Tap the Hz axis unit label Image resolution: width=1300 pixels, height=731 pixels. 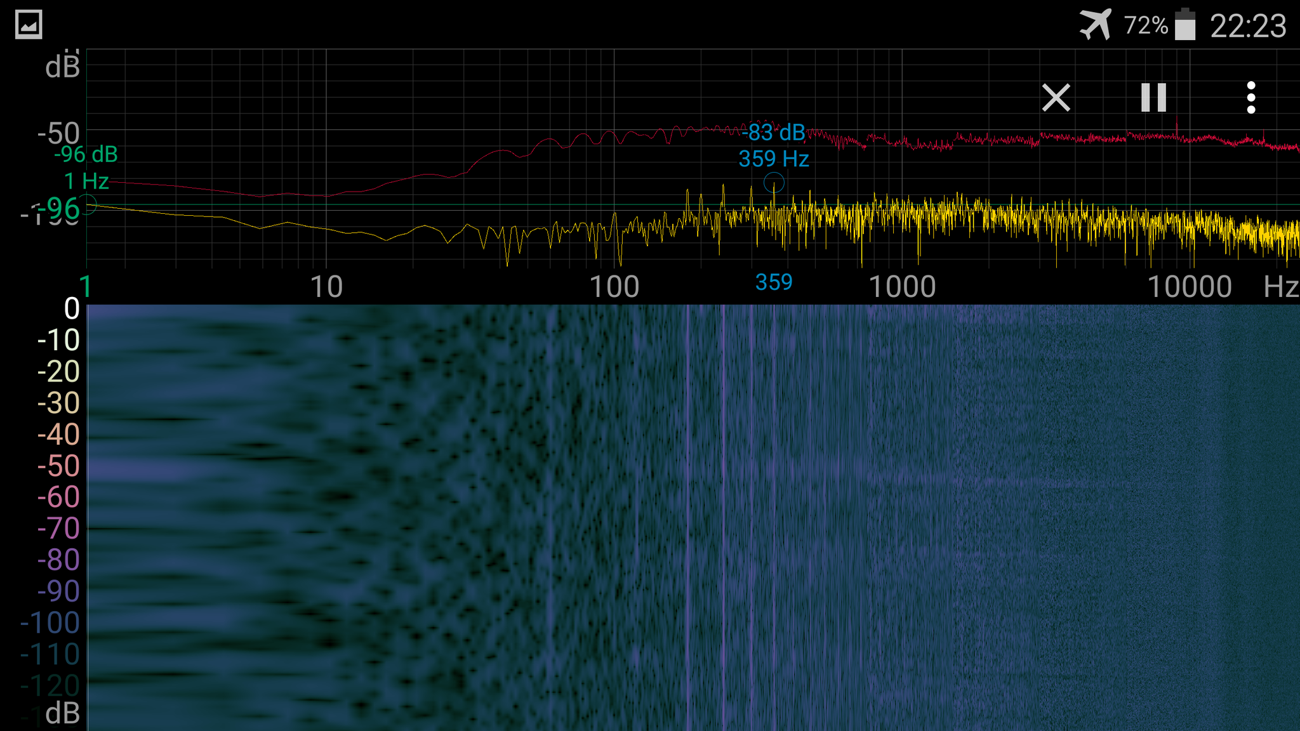tap(1281, 287)
